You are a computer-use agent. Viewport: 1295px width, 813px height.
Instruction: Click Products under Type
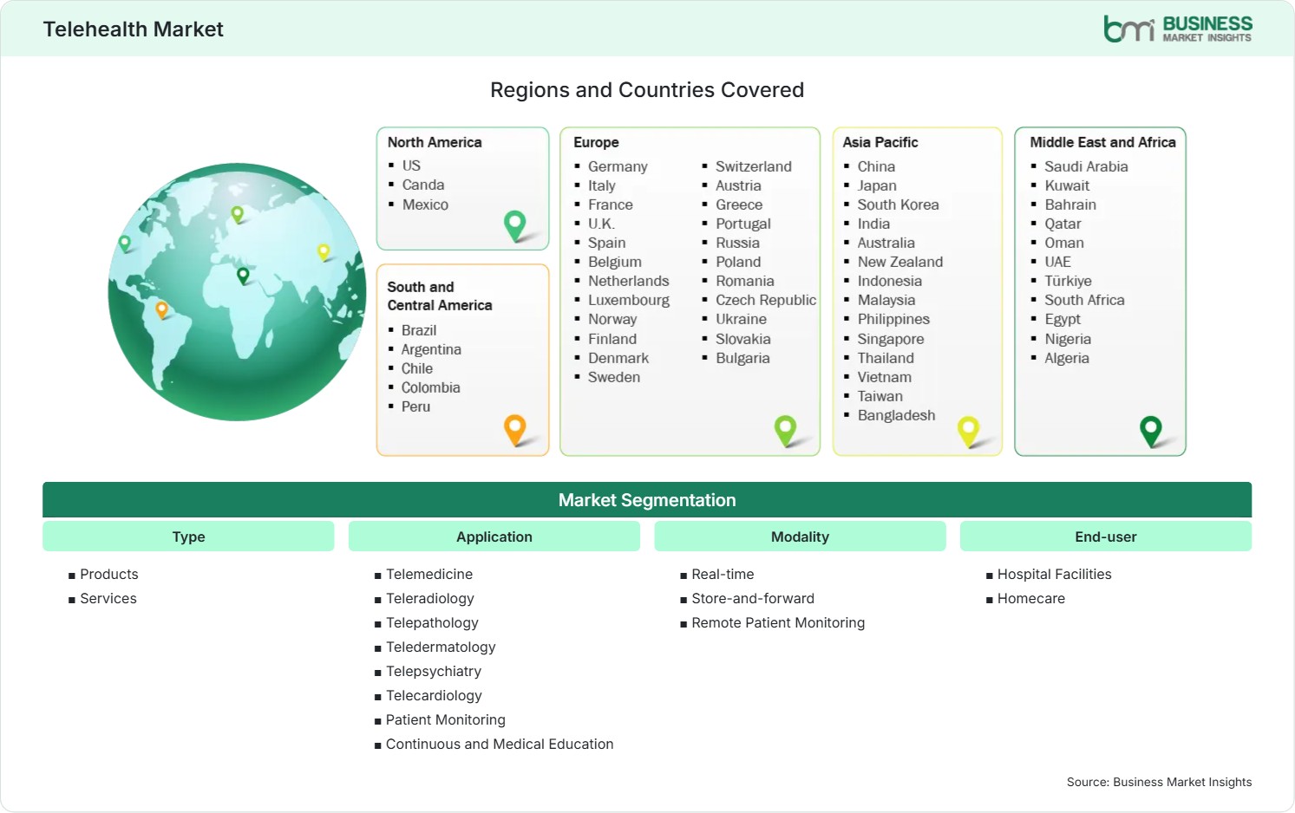point(109,574)
